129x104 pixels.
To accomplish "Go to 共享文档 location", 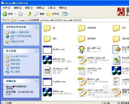I will [15, 64].
